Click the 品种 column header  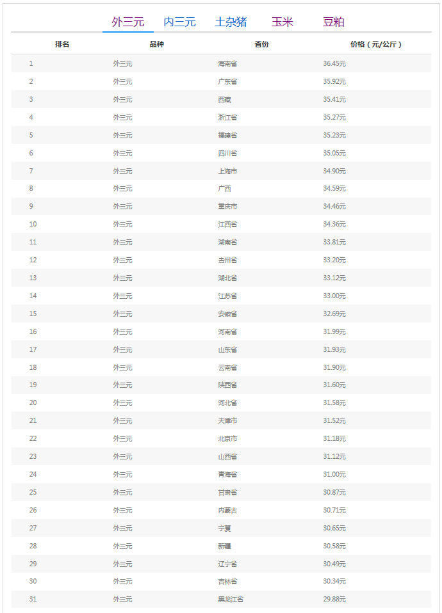click(x=157, y=44)
